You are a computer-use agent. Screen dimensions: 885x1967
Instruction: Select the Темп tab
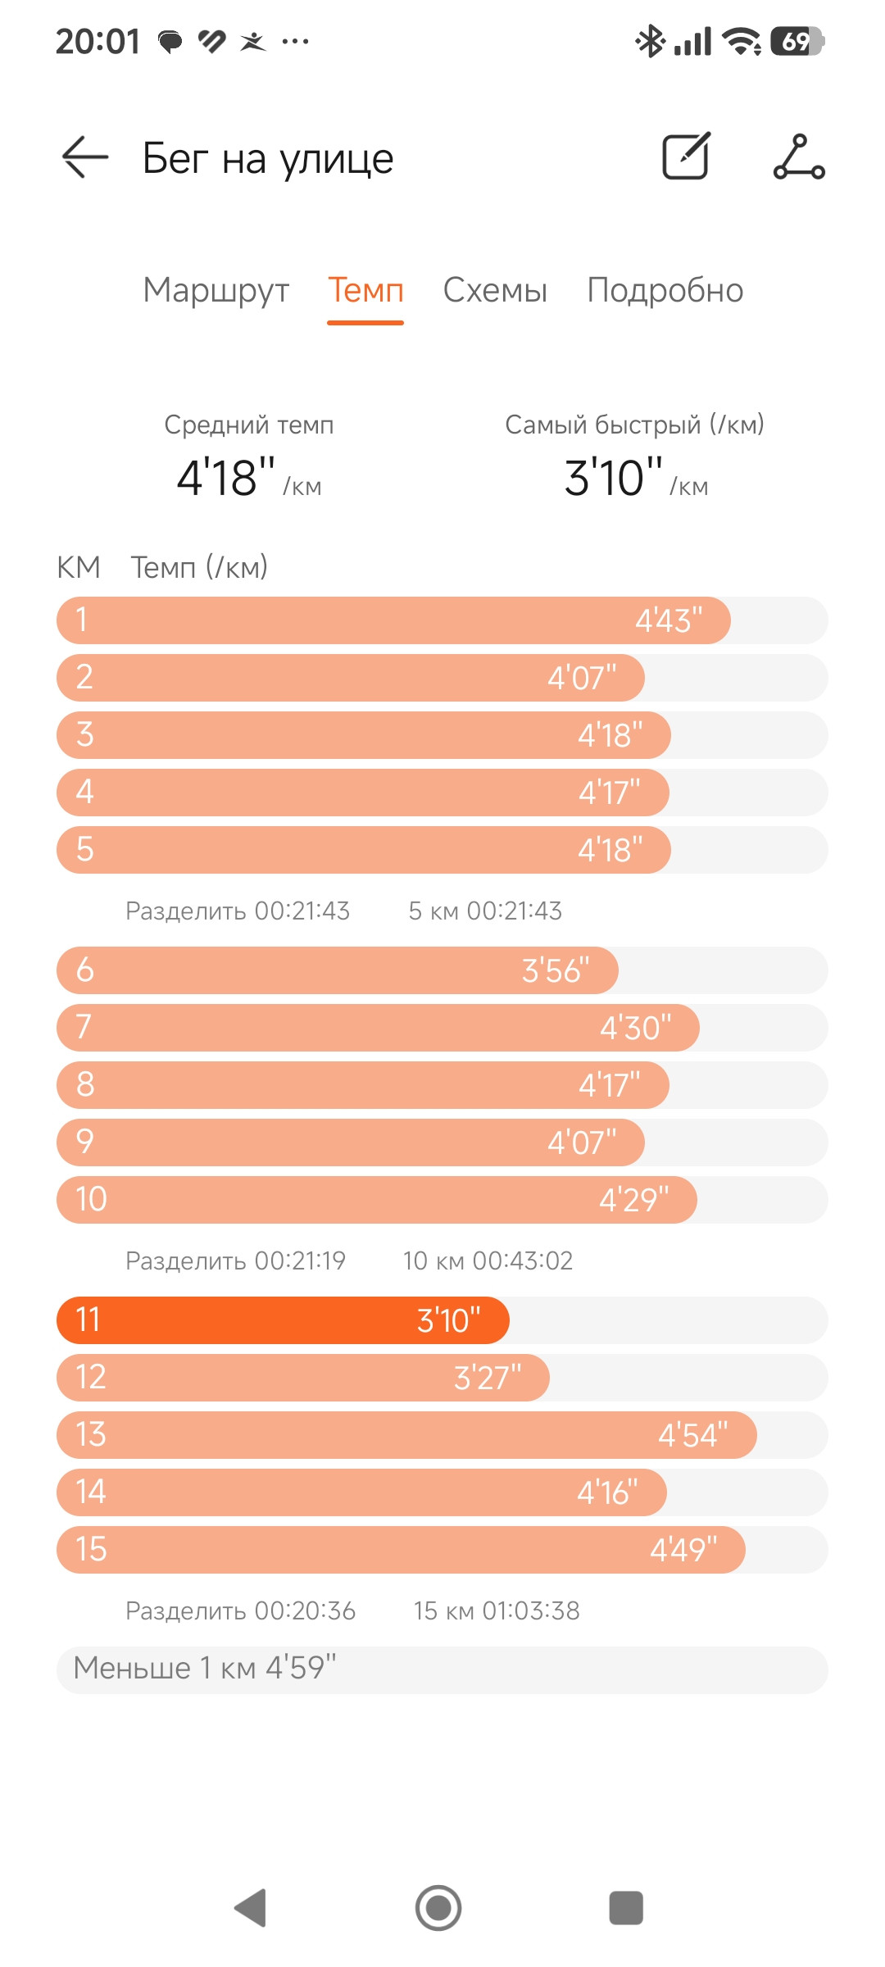coord(365,290)
